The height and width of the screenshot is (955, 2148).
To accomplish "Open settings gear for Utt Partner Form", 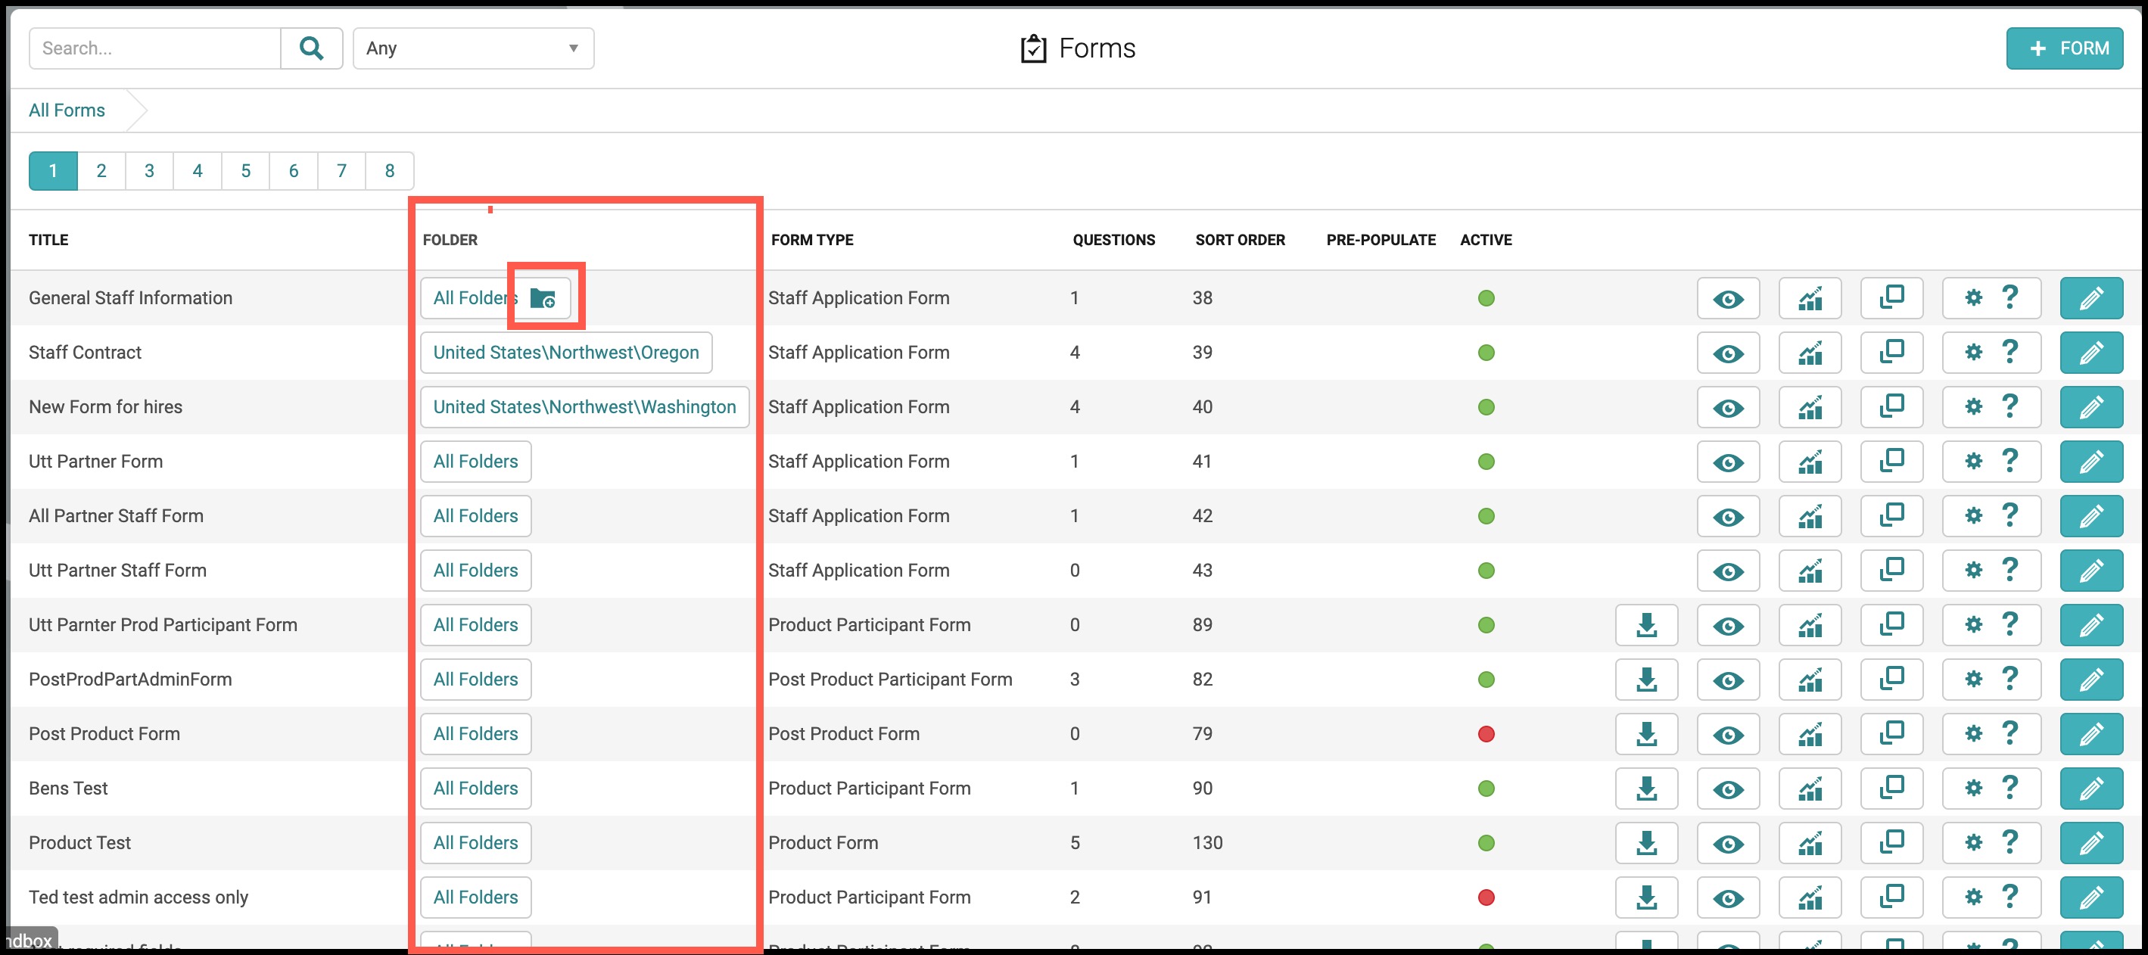I will pos(1973,462).
